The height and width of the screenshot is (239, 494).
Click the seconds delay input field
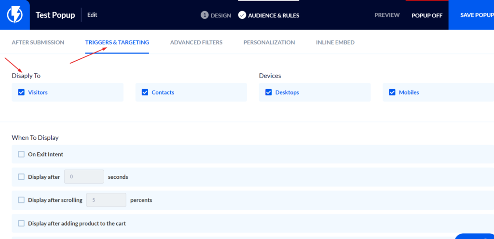[84, 177]
